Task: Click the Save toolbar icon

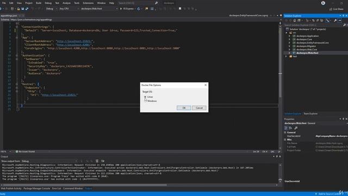Action: pyautogui.click(x=23, y=9)
